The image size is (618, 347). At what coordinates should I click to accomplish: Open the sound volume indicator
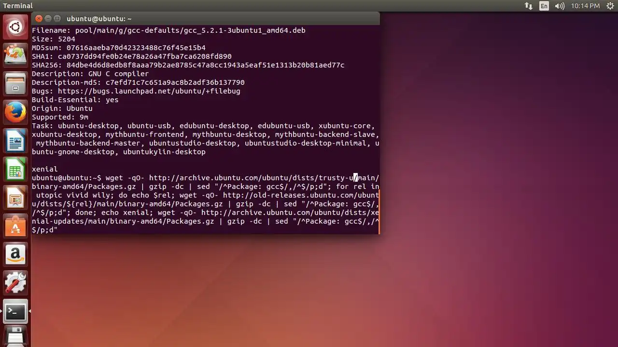pyautogui.click(x=560, y=6)
